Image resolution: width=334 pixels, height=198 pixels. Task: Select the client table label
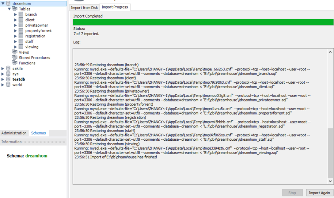(30, 20)
